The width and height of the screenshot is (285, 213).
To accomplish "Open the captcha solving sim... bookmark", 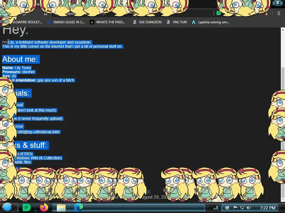I will (210, 22).
